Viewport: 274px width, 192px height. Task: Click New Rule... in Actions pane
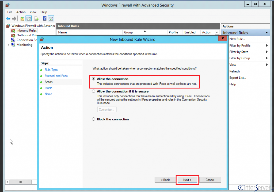pos(237,39)
